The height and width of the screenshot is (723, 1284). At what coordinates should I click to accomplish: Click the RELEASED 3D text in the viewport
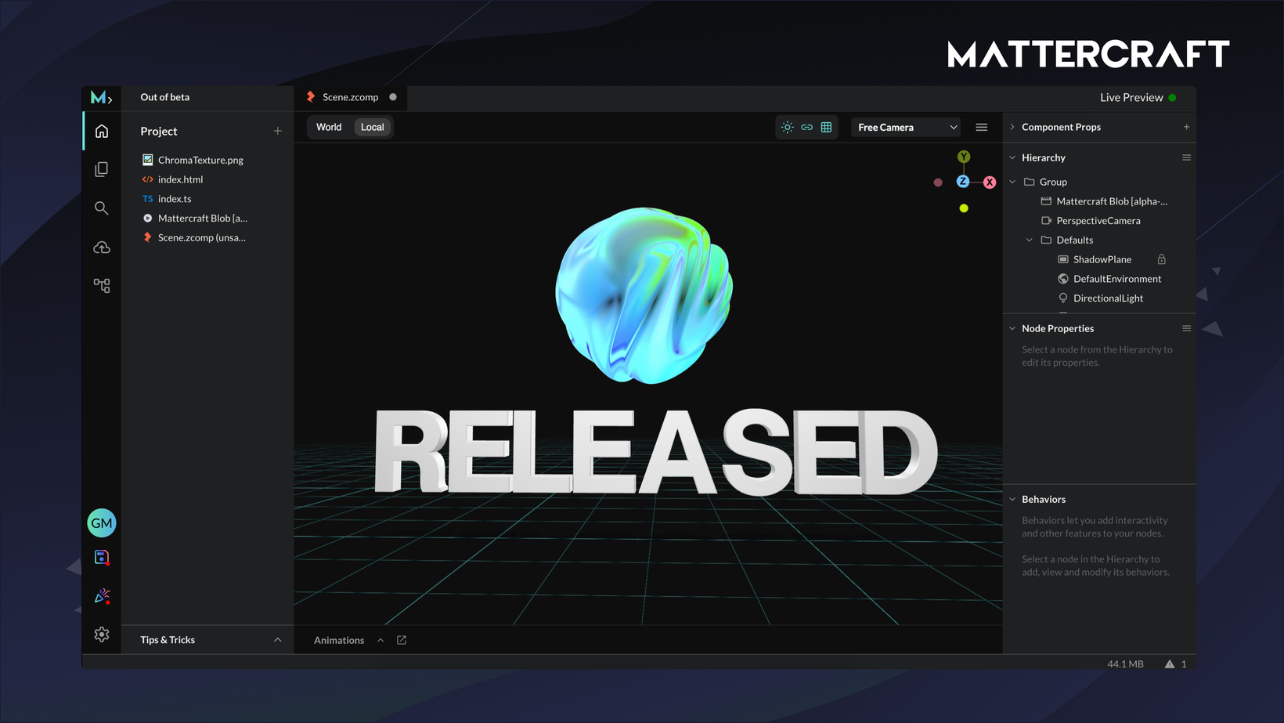pyautogui.click(x=656, y=452)
